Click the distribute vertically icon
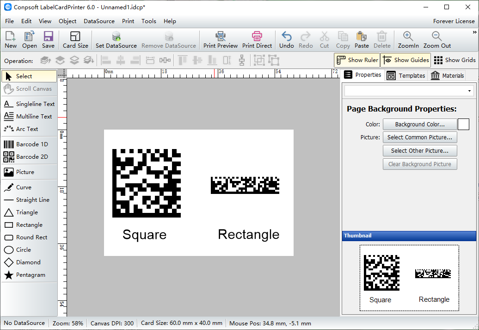Screen dimensions: 479x330 point(242,60)
